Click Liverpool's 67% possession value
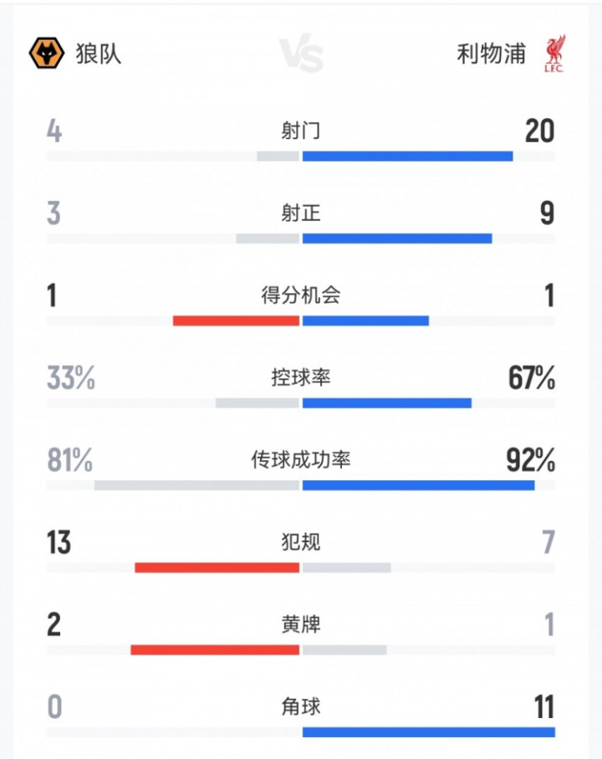The width and height of the screenshot is (602, 759). (532, 378)
